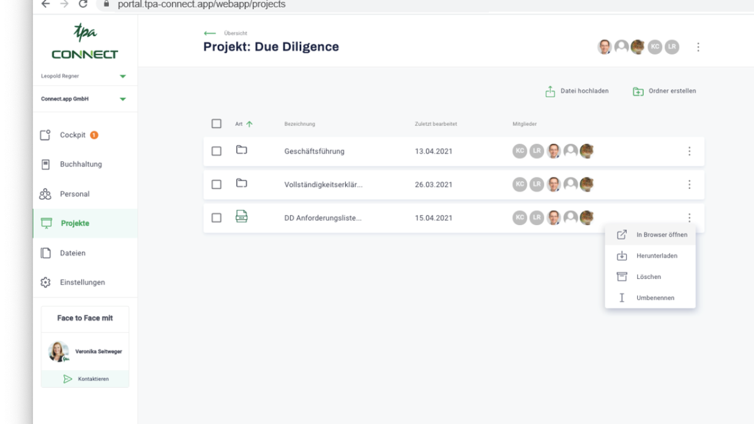Expand the Leopold Regner user dropdown
This screenshot has width=754, height=424.
[122, 76]
